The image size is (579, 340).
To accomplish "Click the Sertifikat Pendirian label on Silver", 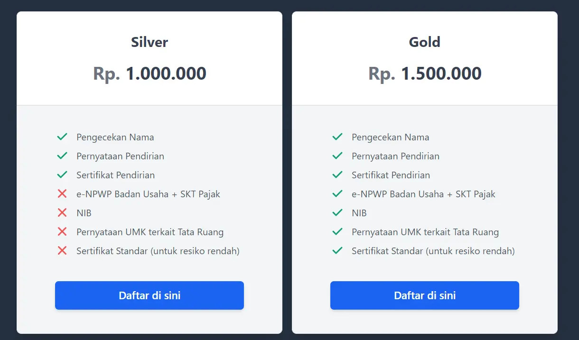I will coord(115,175).
